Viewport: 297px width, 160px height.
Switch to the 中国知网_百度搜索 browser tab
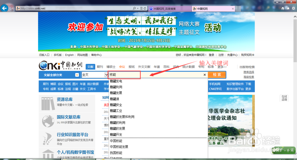click(x=170, y=9)
